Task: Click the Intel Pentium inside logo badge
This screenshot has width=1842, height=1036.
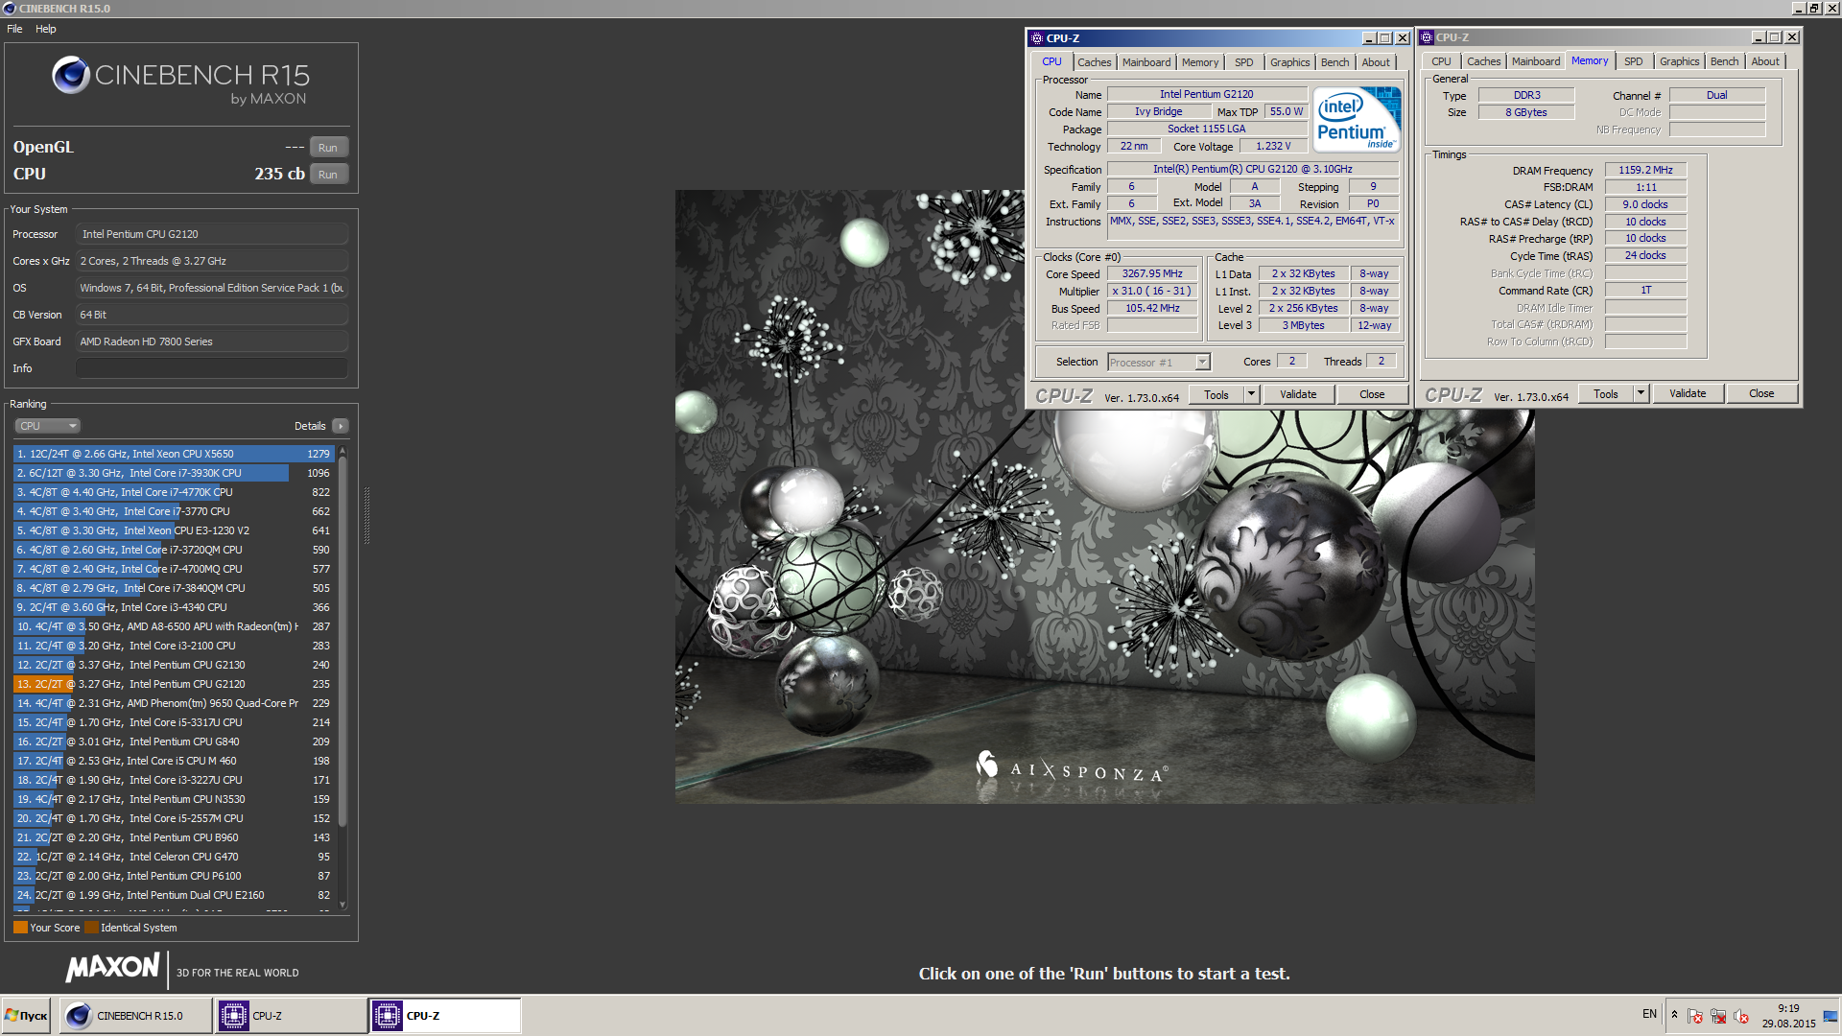Action: (1357, 119)
